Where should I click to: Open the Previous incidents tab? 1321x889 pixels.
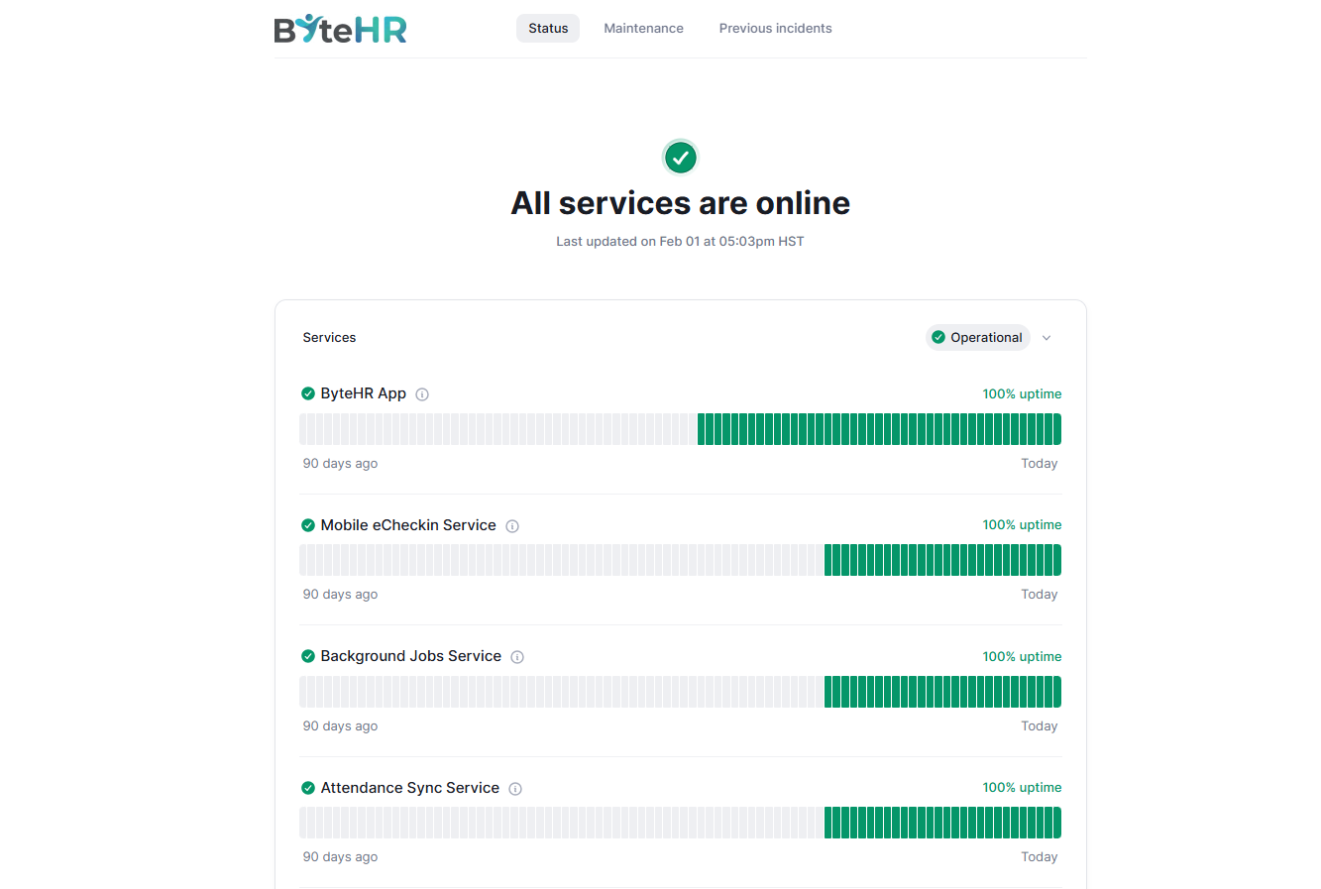coord(776,28)
